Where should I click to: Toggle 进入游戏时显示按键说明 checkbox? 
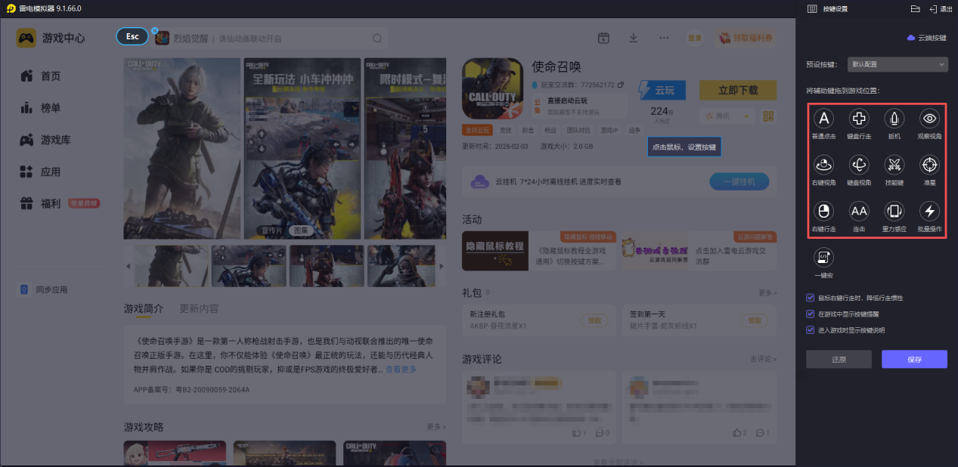(x=811, y=329)
